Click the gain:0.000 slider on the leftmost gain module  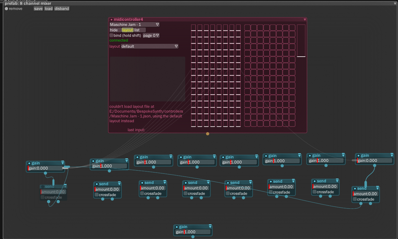point(45,168)
